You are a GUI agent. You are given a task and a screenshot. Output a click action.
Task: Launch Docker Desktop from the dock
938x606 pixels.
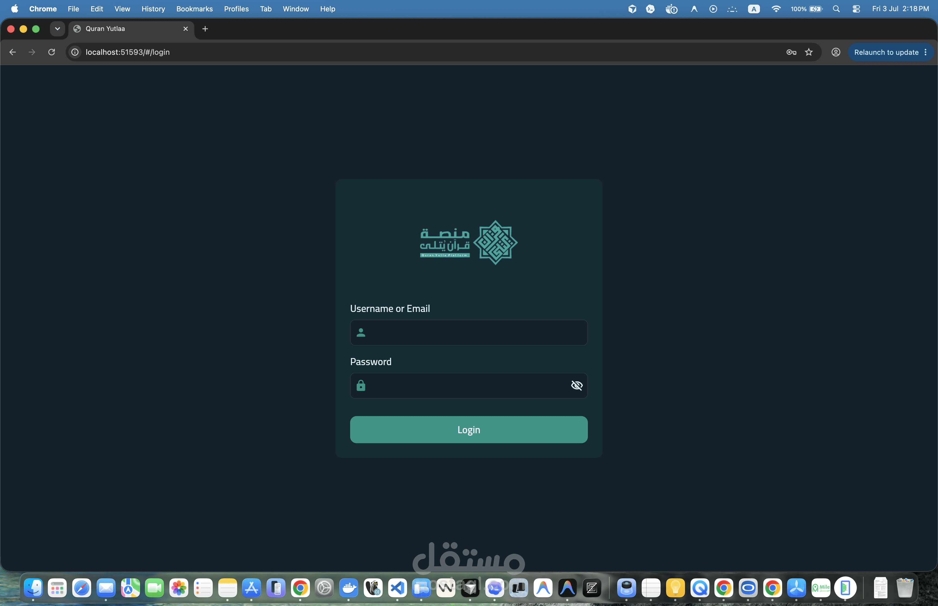349,588
